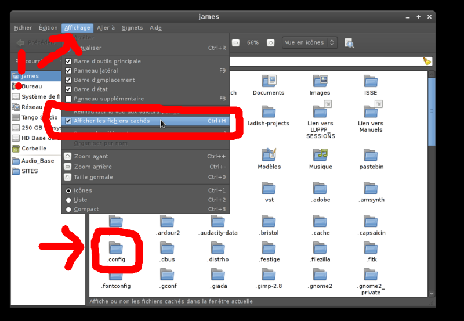Viewport: 464px width, 321px height.
Task: Open the Fichier menu
Action: (23, 27)
